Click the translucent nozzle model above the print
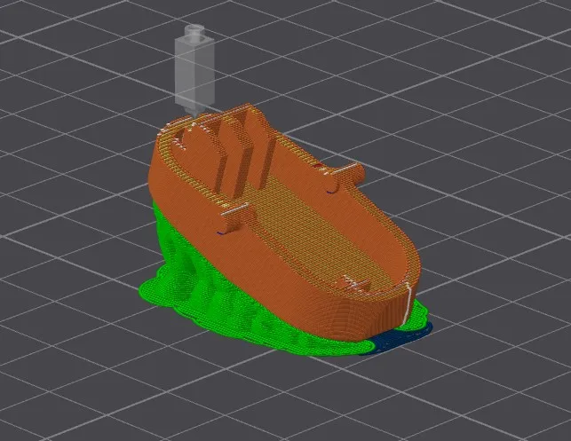The image size is (571, 441). [194, 71]
